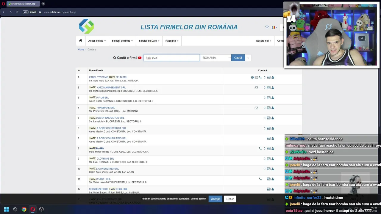Toggle the VPN badge in the address bar
This screenshot has height=214, width=381.
26,12
